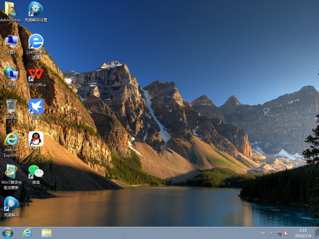The width and height of the screenshot is (319, 239).
Task: Open the Windows Start menu
Action: point(8,233)
